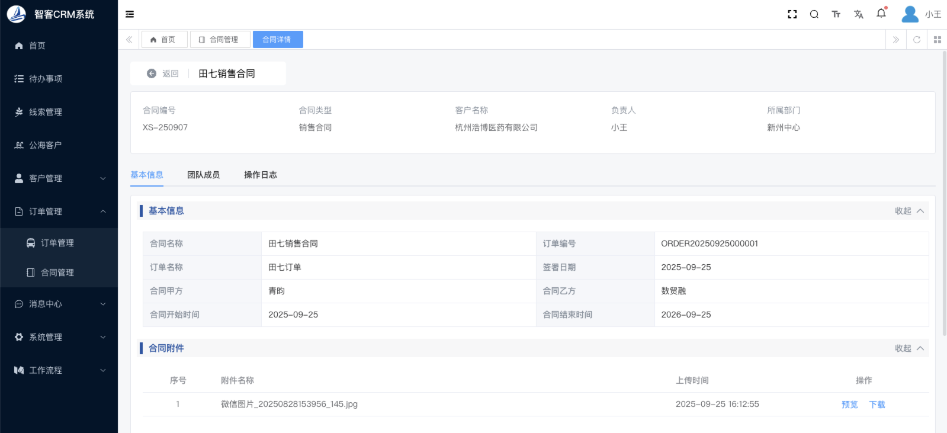
Task: Download the attachment via 下载 link
Action: click(x=877, y=405)
